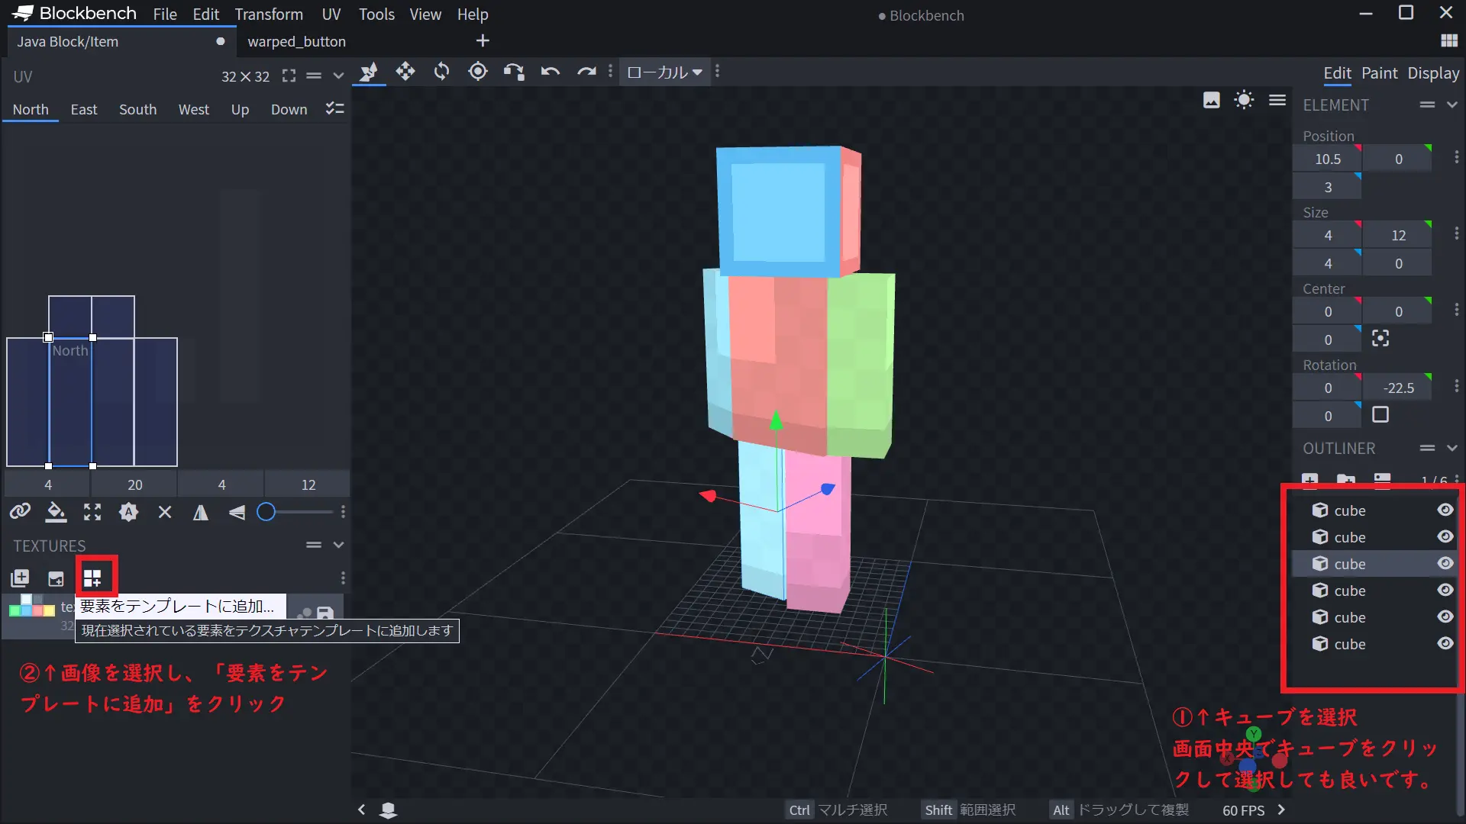Select the Rotate tool
This screenshot has height=824, width=1466.
(x=441, y=72)
